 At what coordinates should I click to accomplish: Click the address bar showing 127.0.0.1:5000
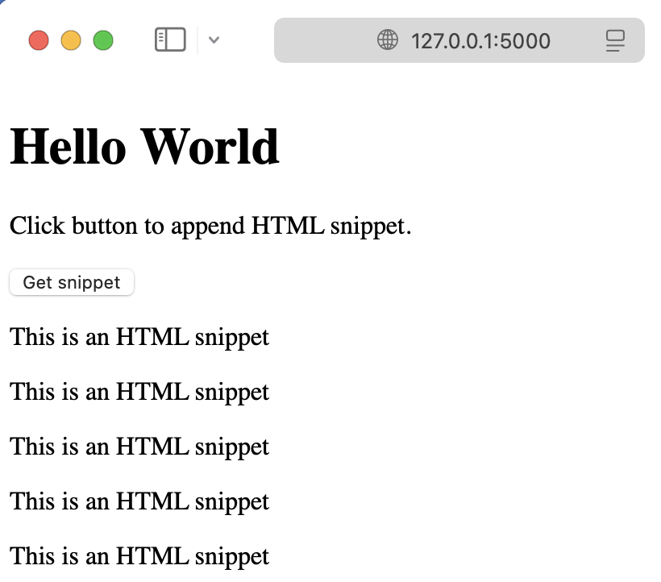(x=480, y=40)
